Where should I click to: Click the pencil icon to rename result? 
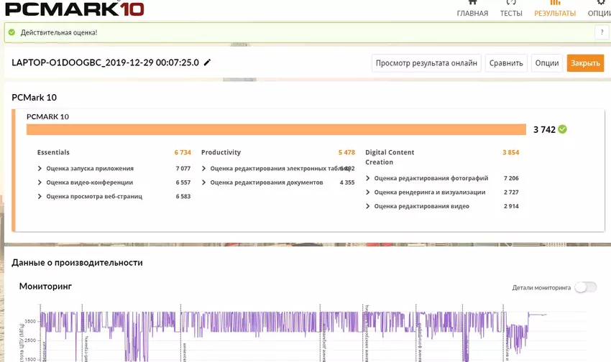[208, 62]
